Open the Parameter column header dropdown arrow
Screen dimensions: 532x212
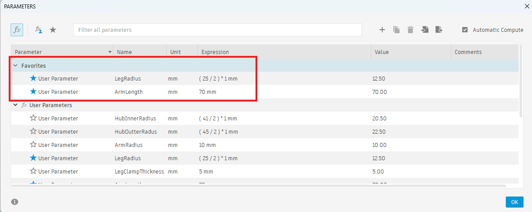tap(110, 52)
